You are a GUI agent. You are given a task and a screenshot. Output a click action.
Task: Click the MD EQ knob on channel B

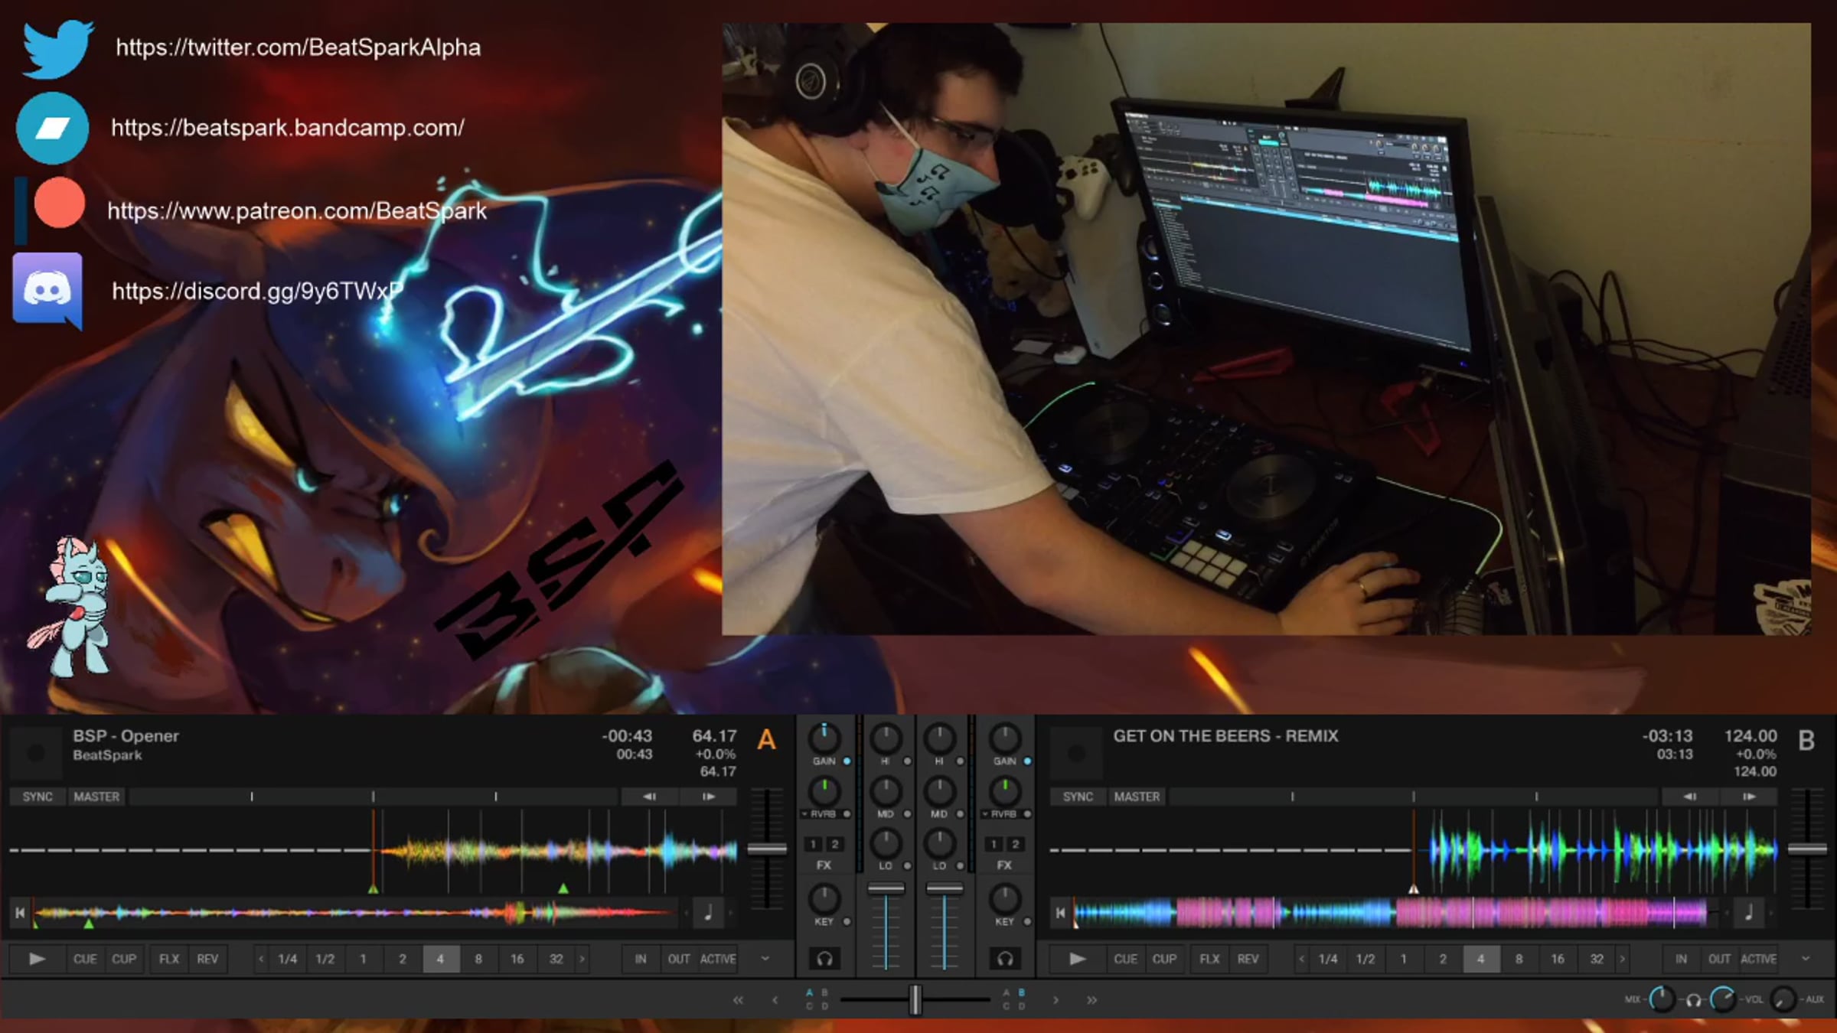click(x=939, y=791)
